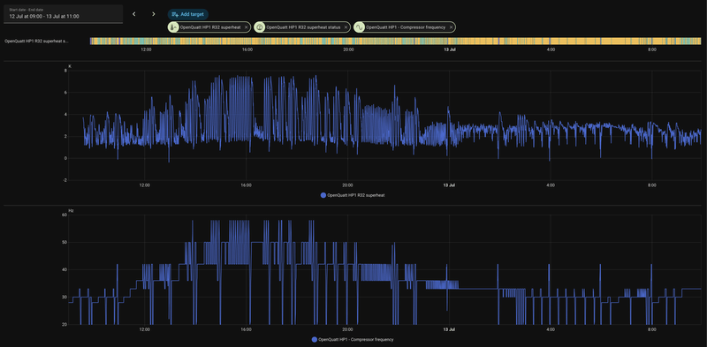Click the Add target button
Image resolution: width=707 pixels, height=347 pixels.
(x=188, y=14)
